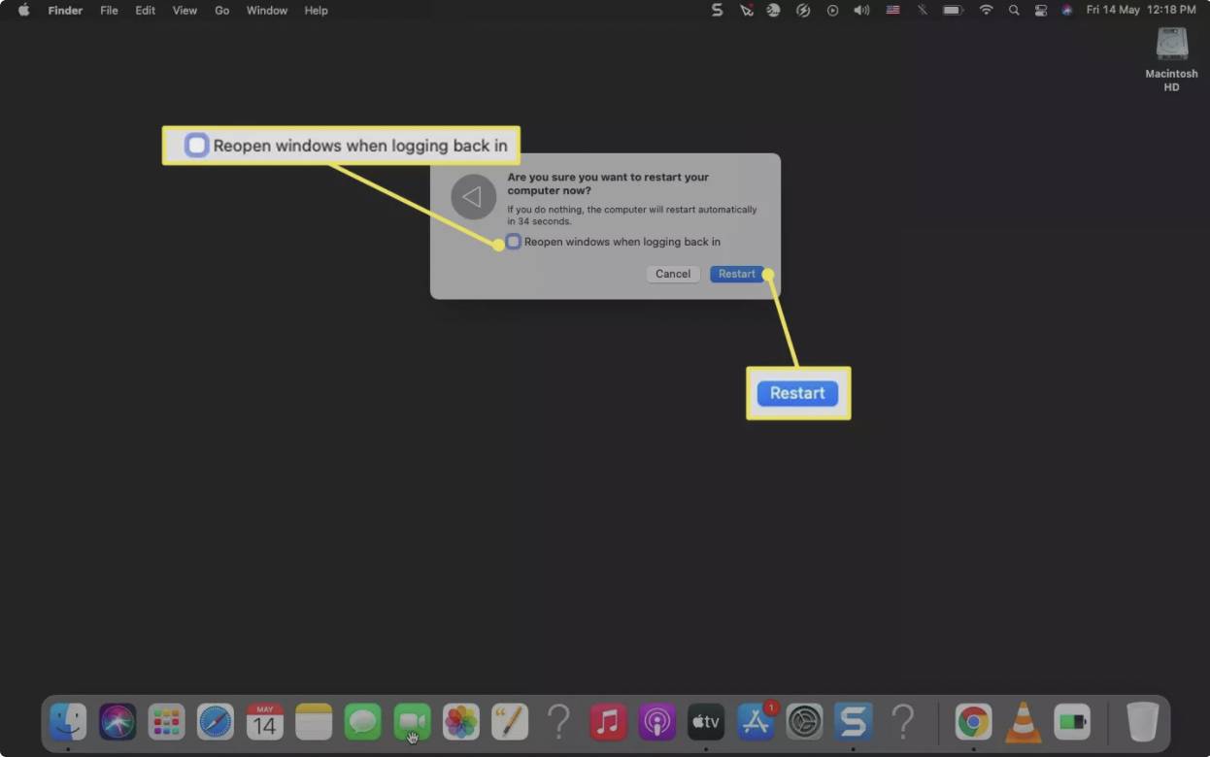The image size is (1210, 757).
Task: Launch the Music app
Action: coord(608,722)
